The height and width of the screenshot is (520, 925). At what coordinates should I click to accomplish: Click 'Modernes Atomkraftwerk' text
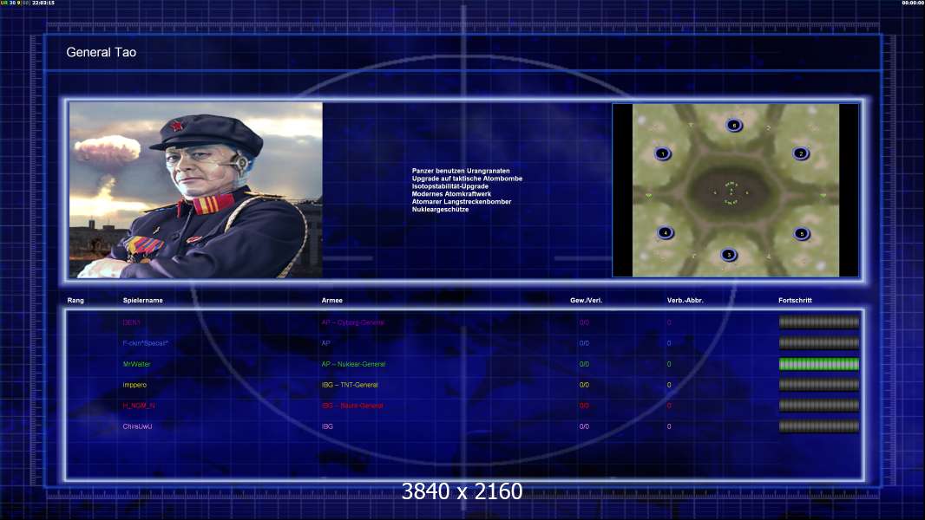pyautogui.click(x=451, y=194)
